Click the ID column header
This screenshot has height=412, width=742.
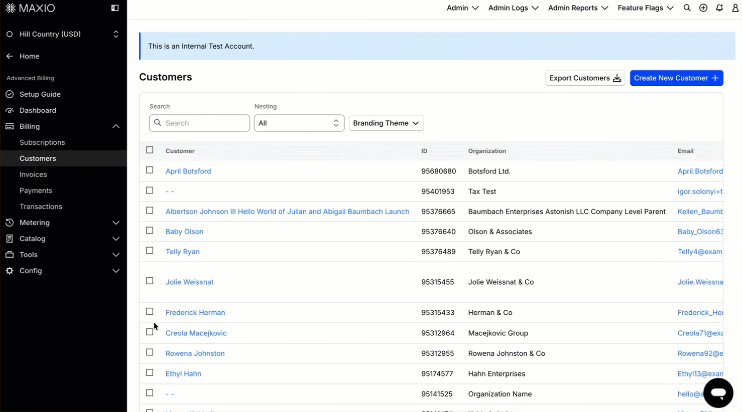pos(424,151)
